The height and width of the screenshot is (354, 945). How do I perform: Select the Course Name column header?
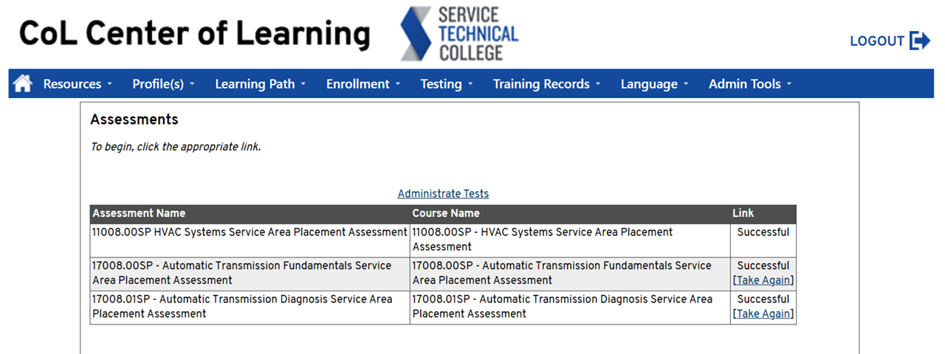tap(446, 213)
